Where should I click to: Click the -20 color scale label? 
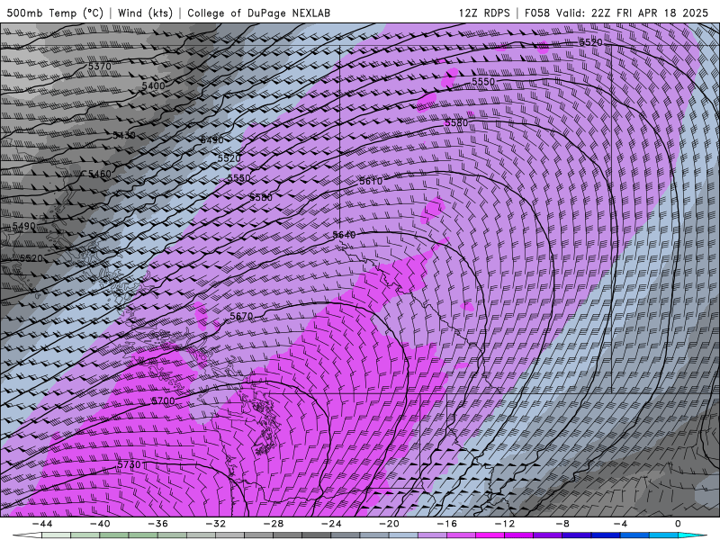click(x=389, y=524)
